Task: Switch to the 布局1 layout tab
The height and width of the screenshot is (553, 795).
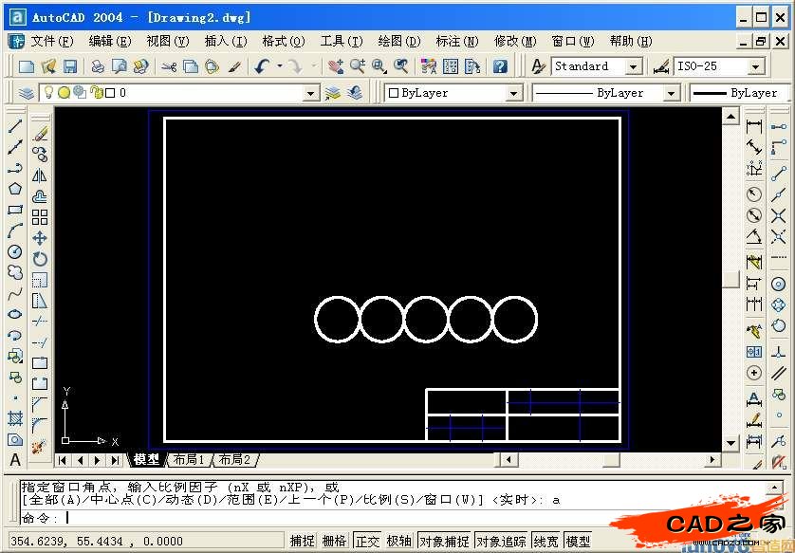Action: pos(189,460)
